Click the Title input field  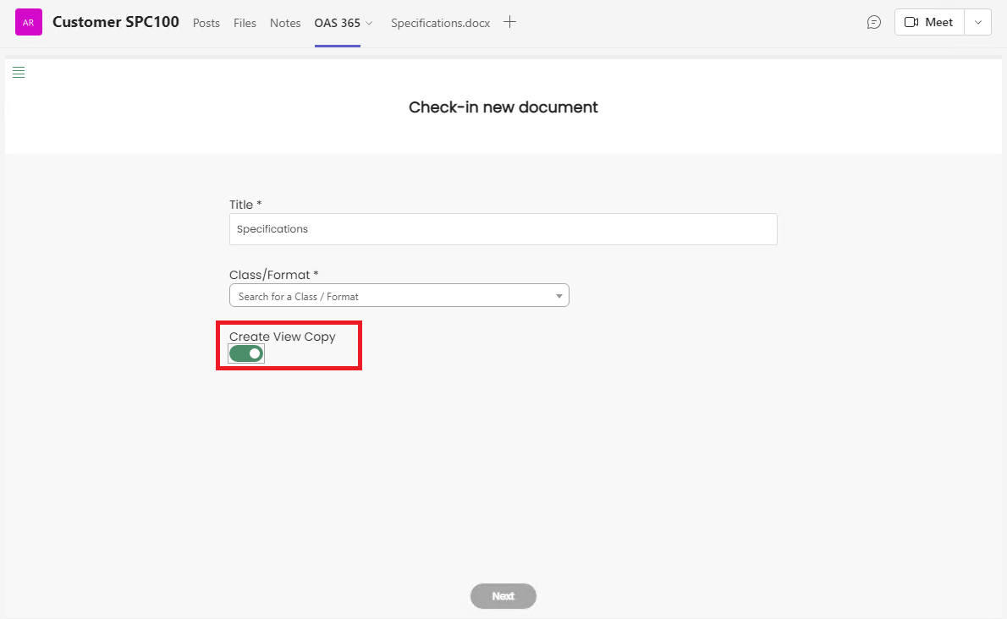pyautogui.click(x=503, y=229)
